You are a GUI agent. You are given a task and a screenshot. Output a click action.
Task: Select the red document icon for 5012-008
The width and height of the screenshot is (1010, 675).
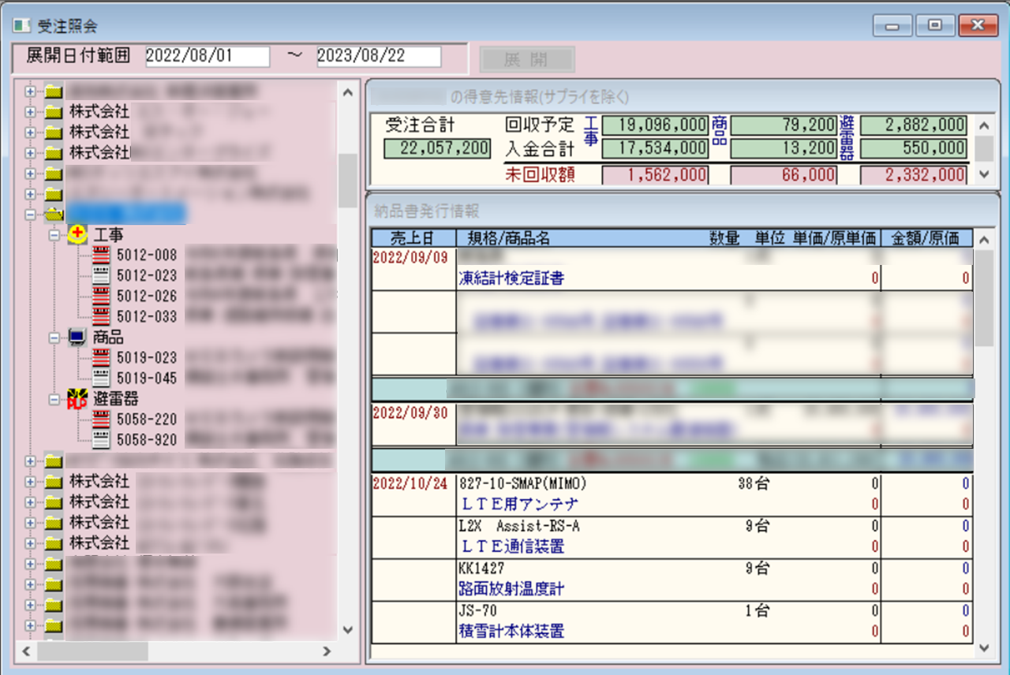point(101,255)
